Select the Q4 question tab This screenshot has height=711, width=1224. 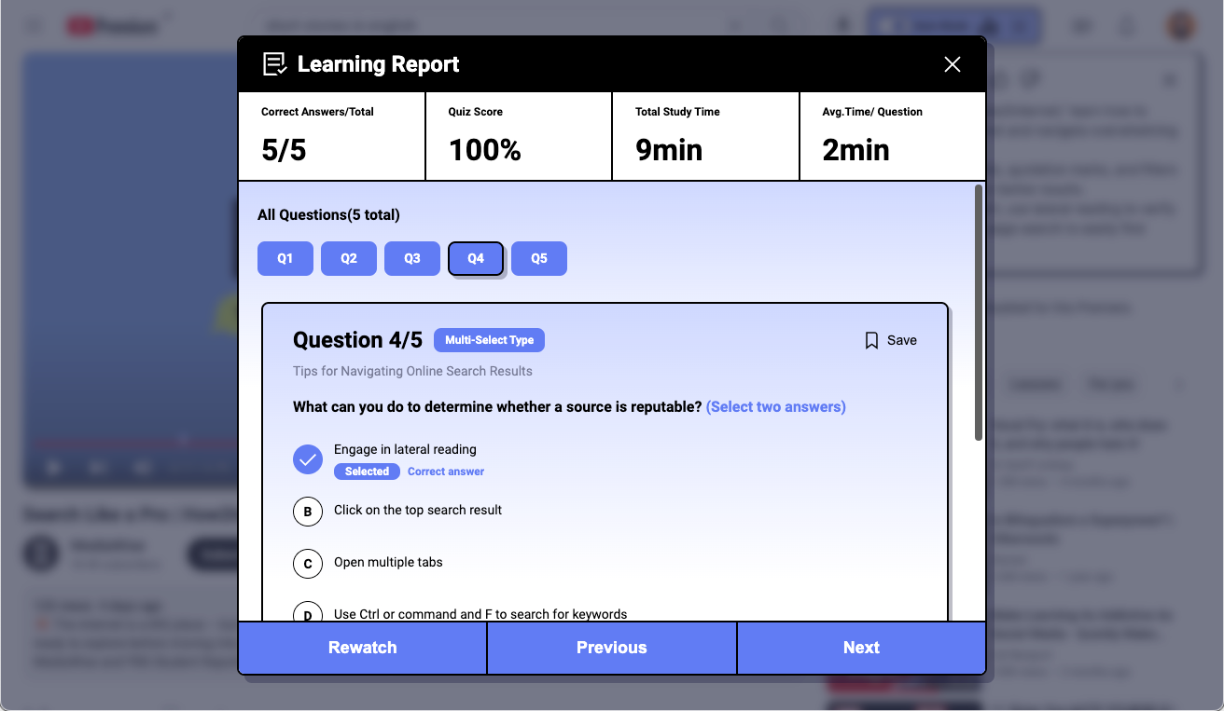(x=476, y=259)
